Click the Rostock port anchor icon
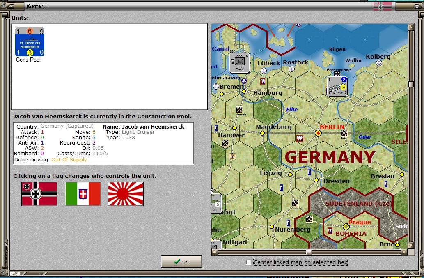Image resolution: width=424 pixels, height=278 pixels. pyautogui.click(x=291, y=69)
